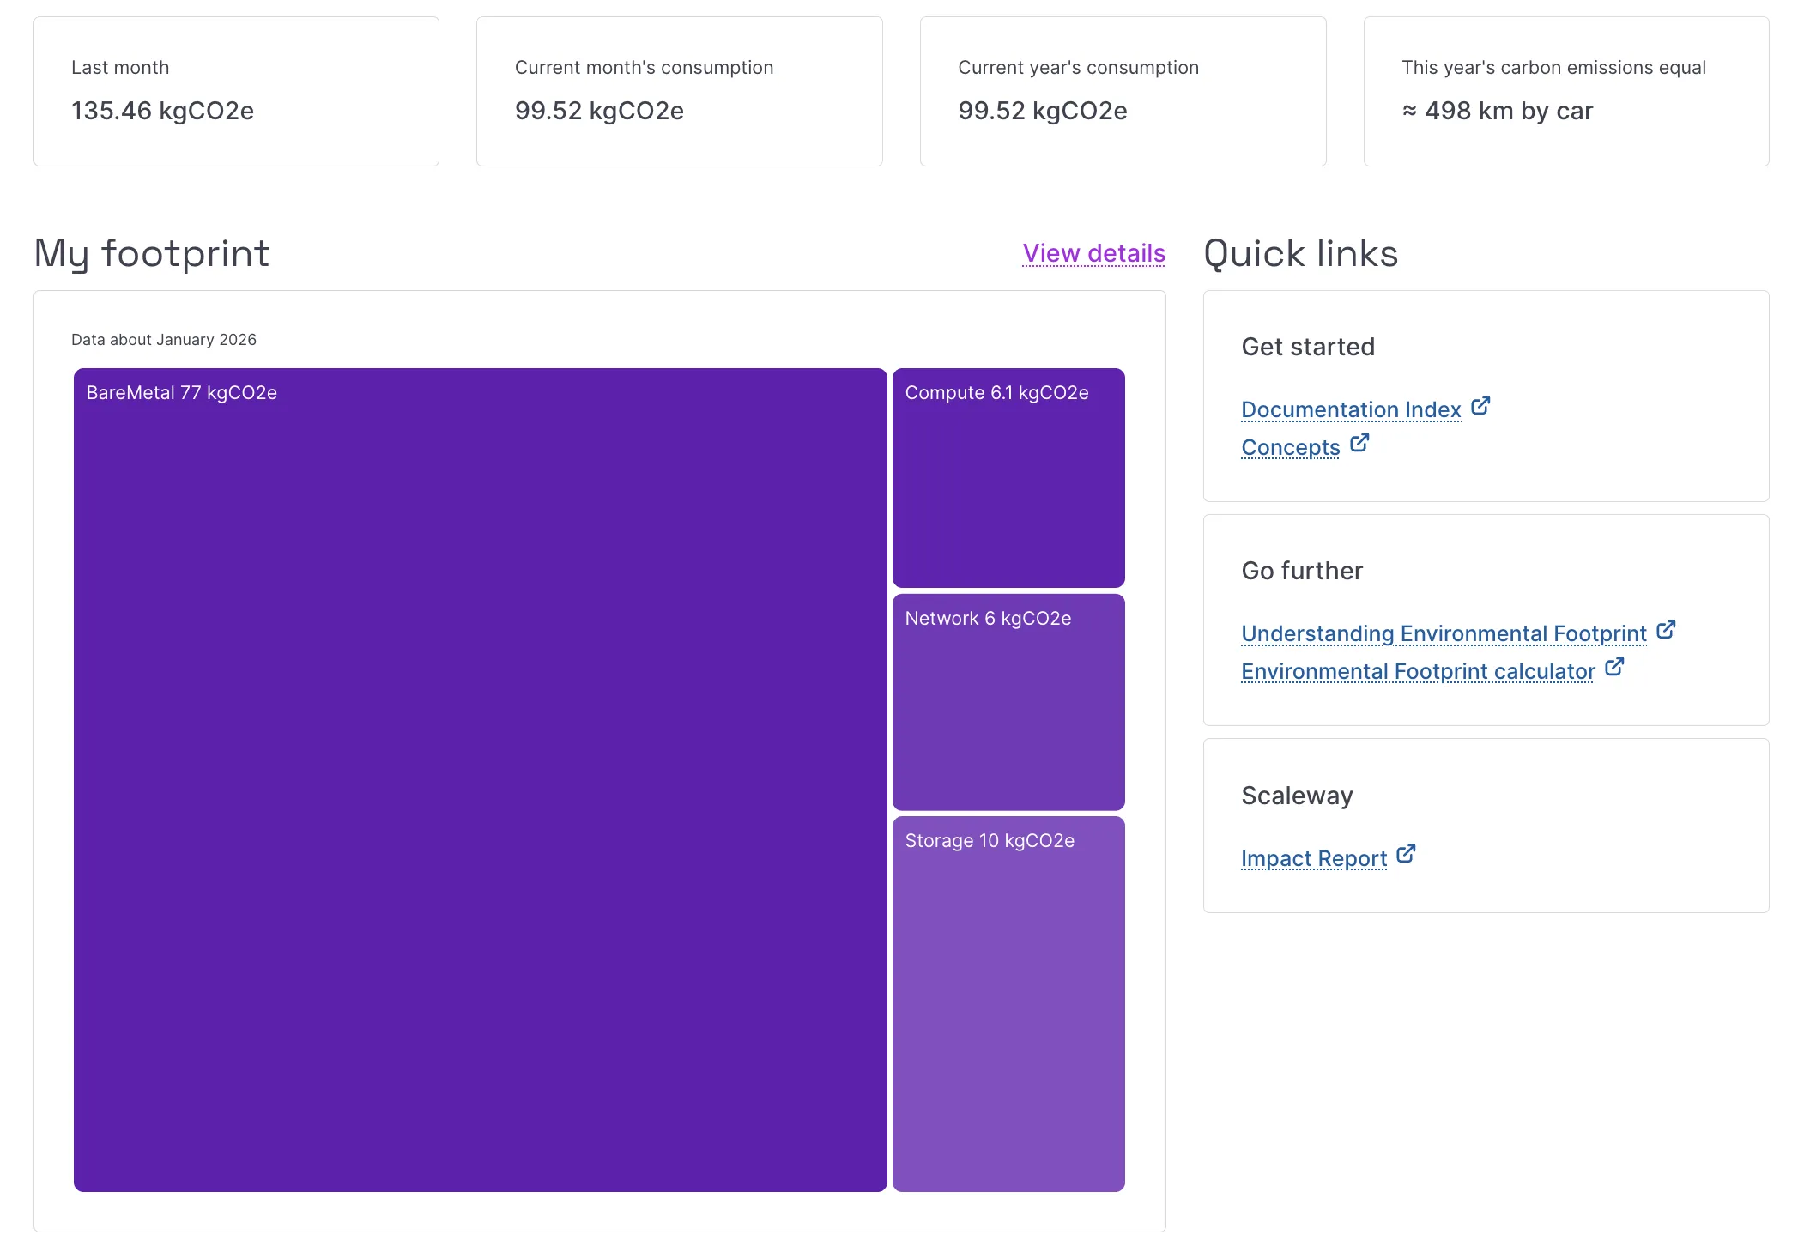Open the Concepts link
This screenshot has height=1253, width=1804.
(x=1290, y=448)
